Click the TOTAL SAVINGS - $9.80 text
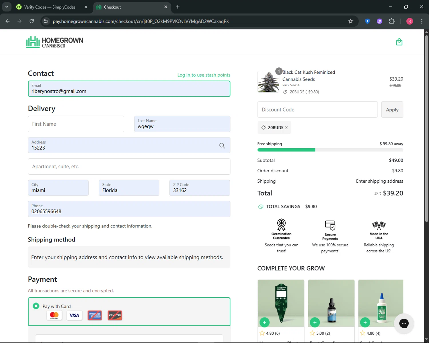 (291, 206)
